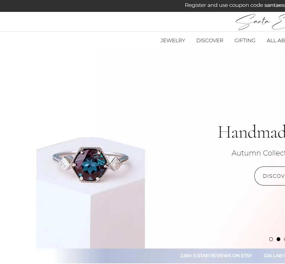Select the partially visible third carousel dot
The width and height of the screenshot is (285, 264).
coord(284,239)
